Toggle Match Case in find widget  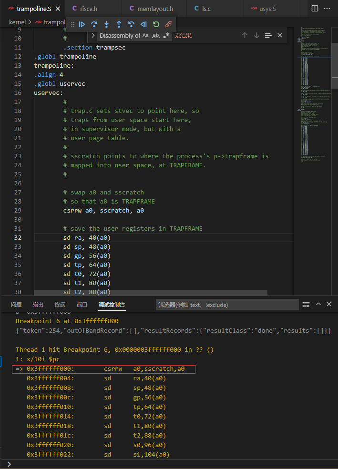[145, 35]
